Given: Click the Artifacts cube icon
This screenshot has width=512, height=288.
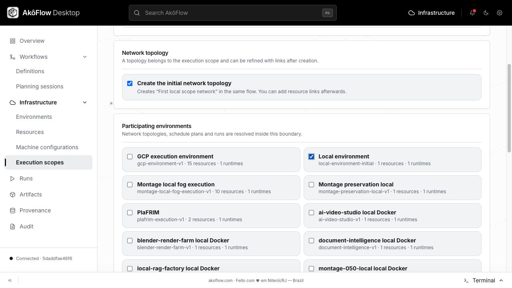Looking at the screenshot, I should click(x=12, y=194).
